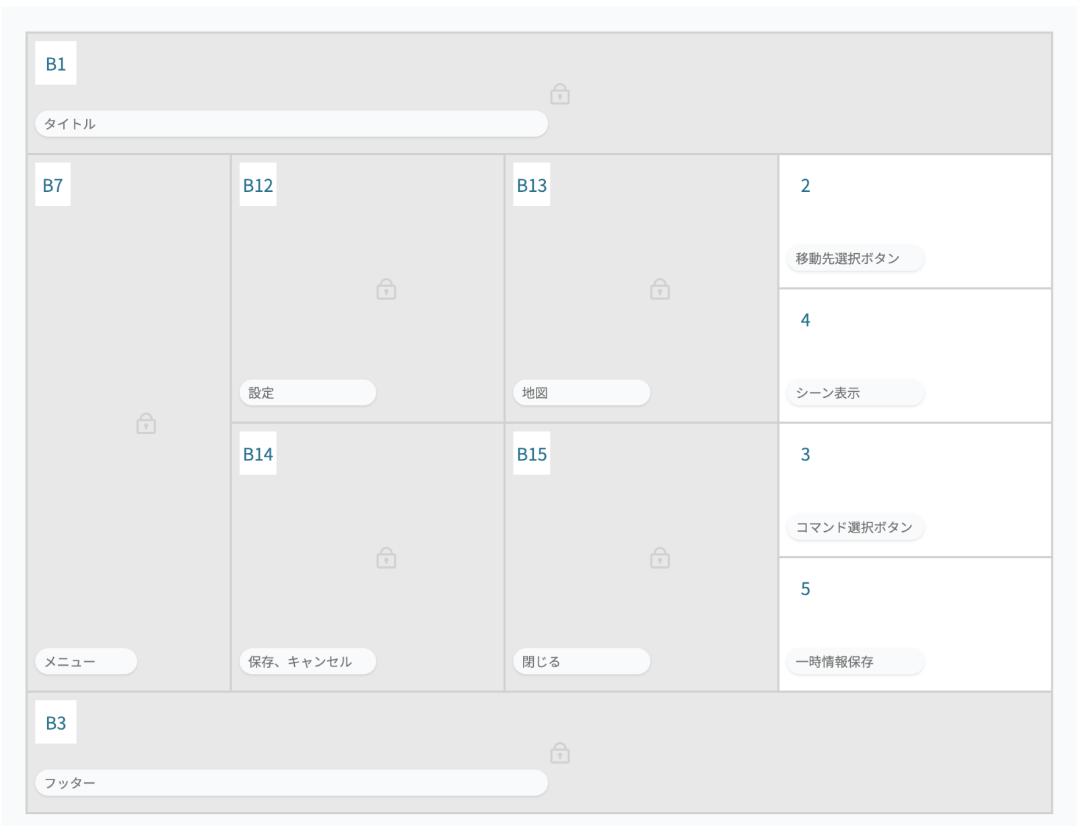Click the lock icon in block B3
The image size is (1077, 826).
pos(559,753)
